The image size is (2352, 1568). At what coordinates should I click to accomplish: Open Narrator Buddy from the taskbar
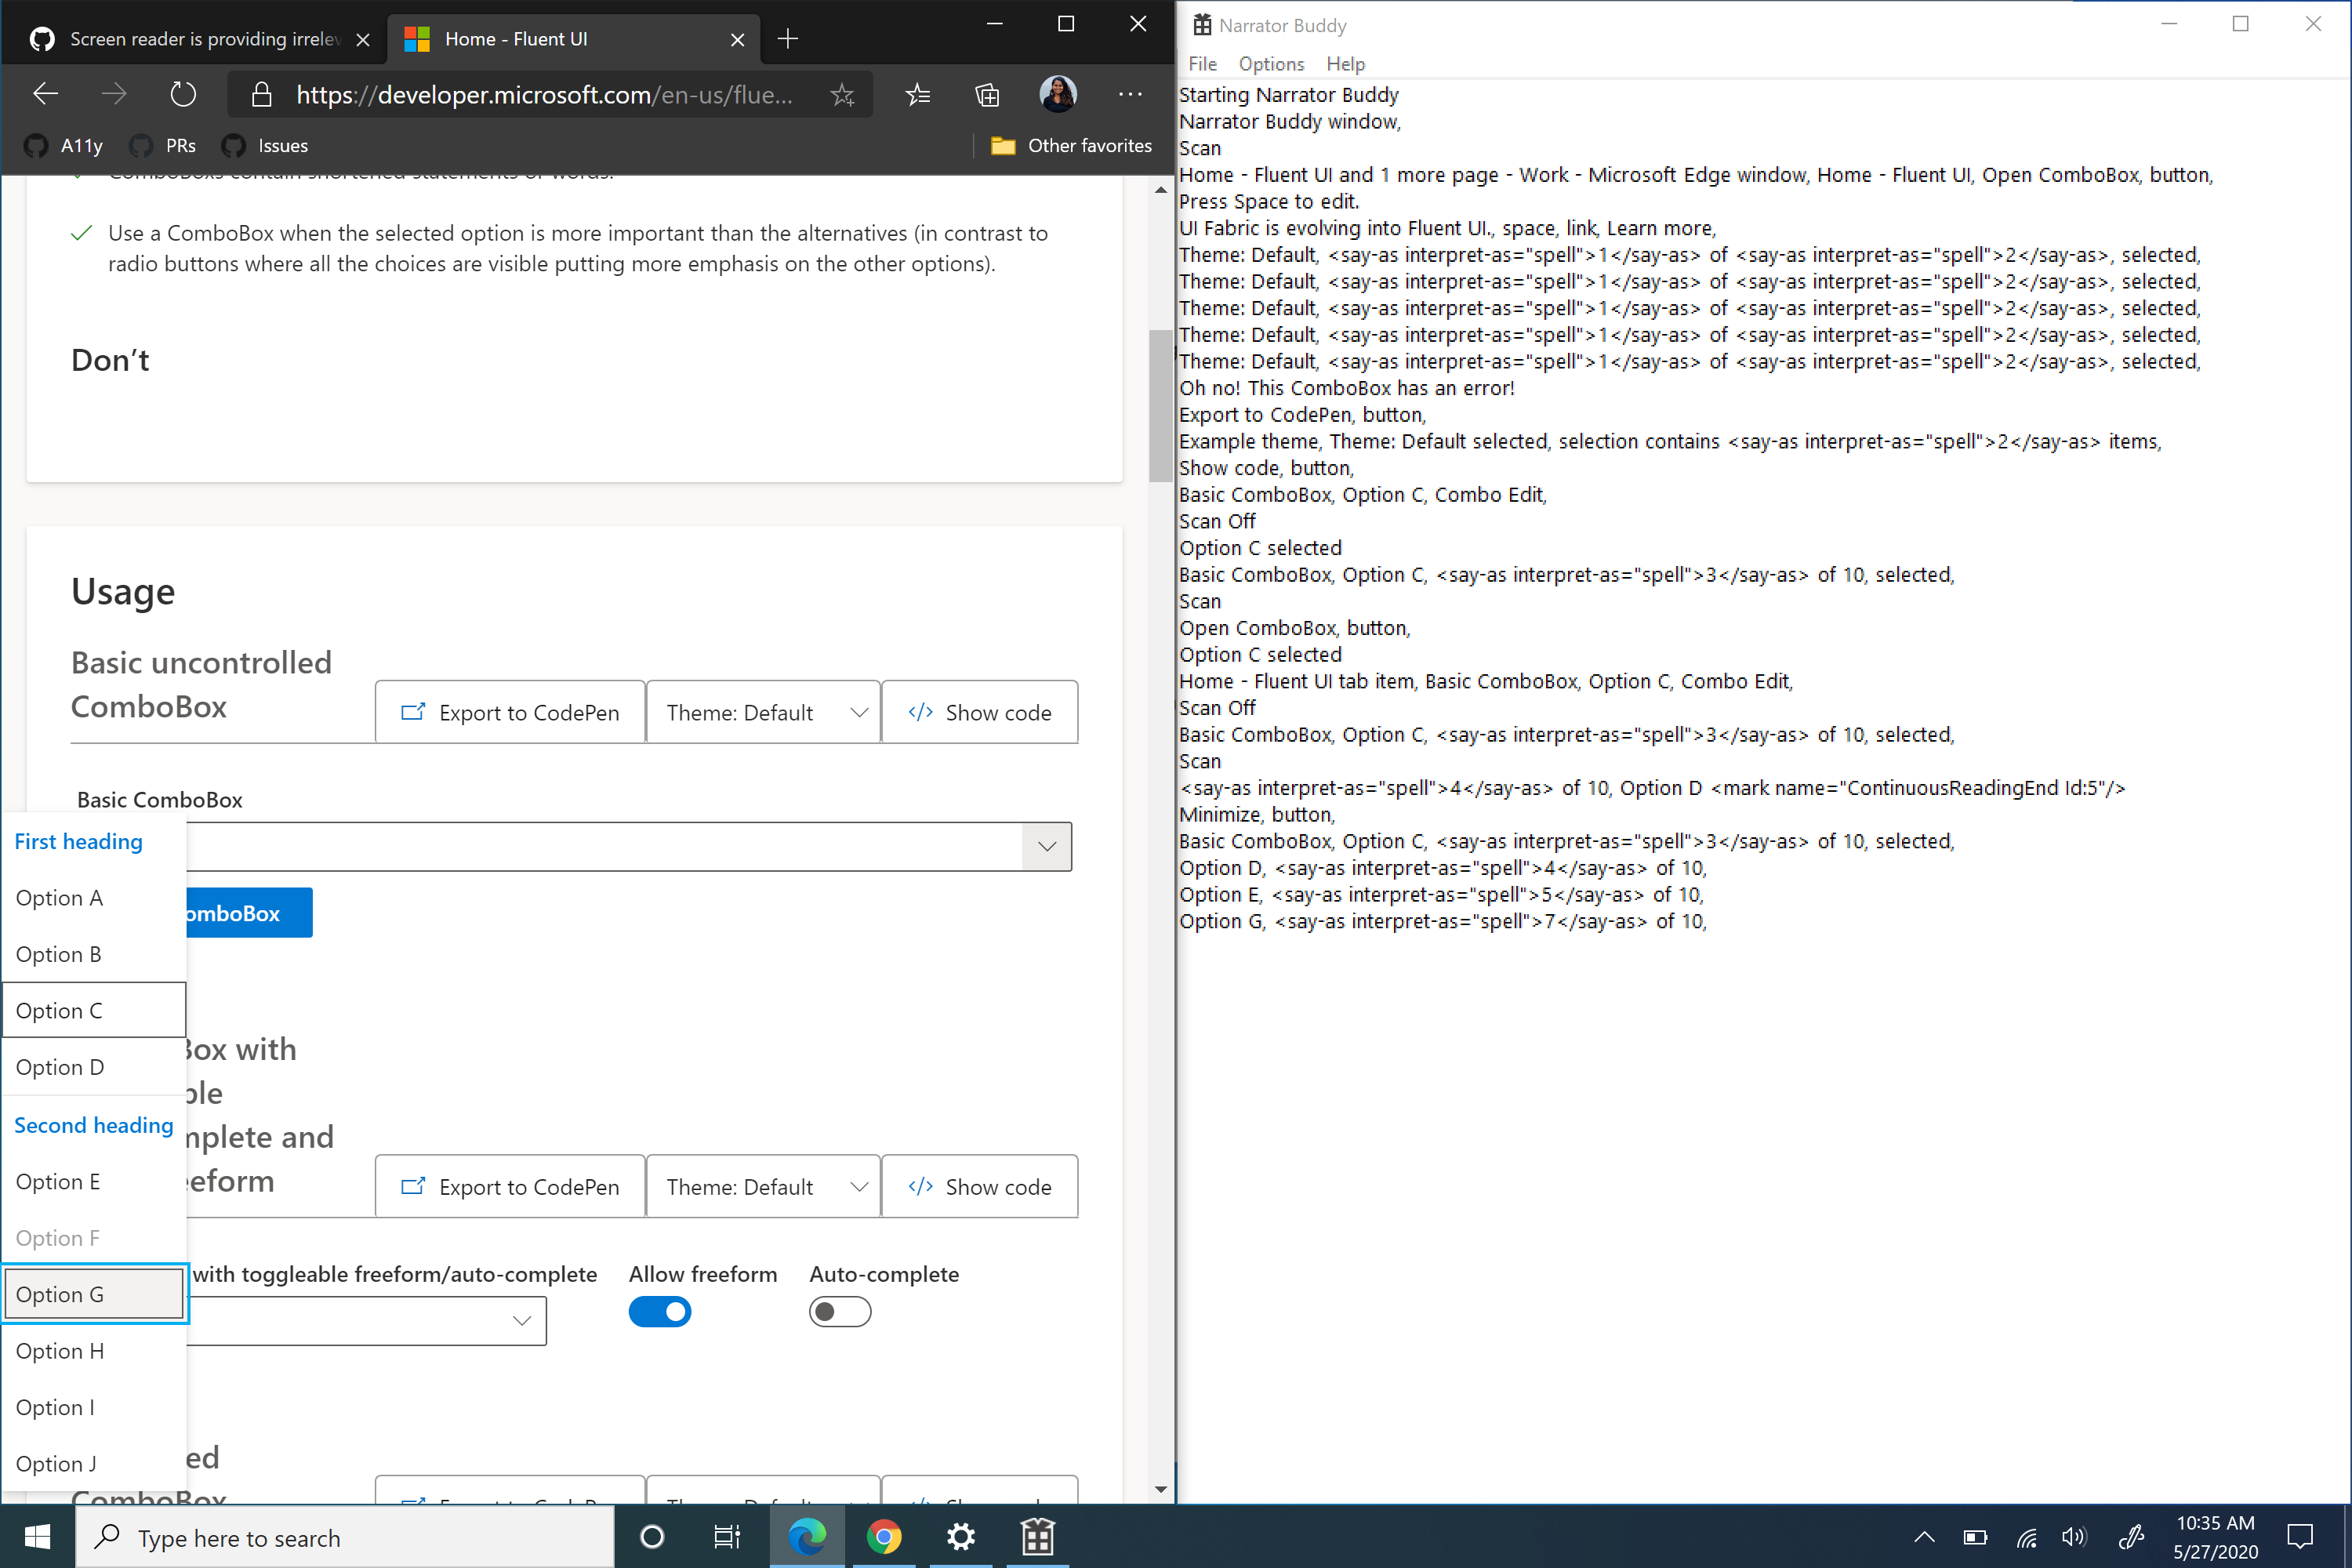(1038, 1537)
